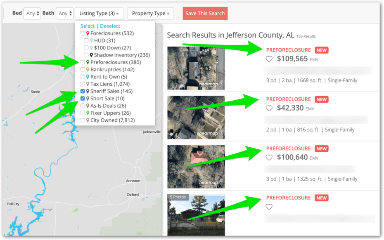The height and width of the screenshot is (240, 384).
Task: Expand the Property Type dropdown
Action: click(x=151, y=14)
